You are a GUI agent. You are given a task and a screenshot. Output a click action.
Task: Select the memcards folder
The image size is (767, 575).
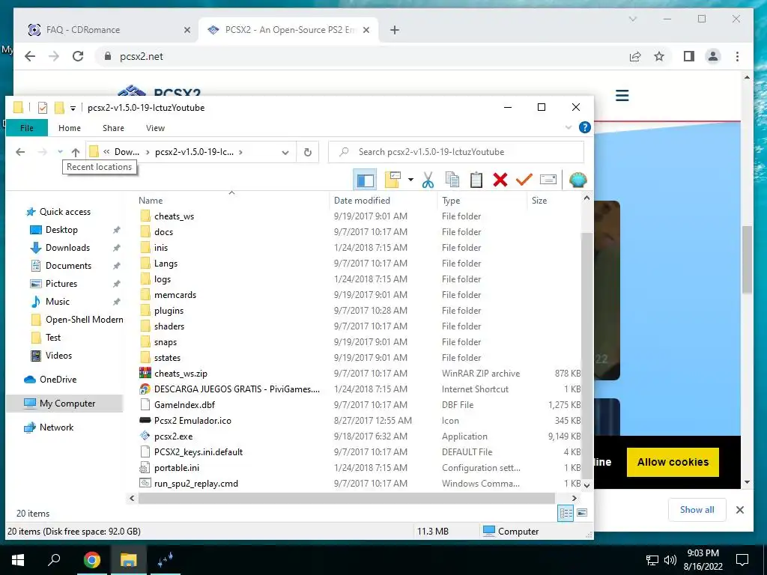[175, 295]
